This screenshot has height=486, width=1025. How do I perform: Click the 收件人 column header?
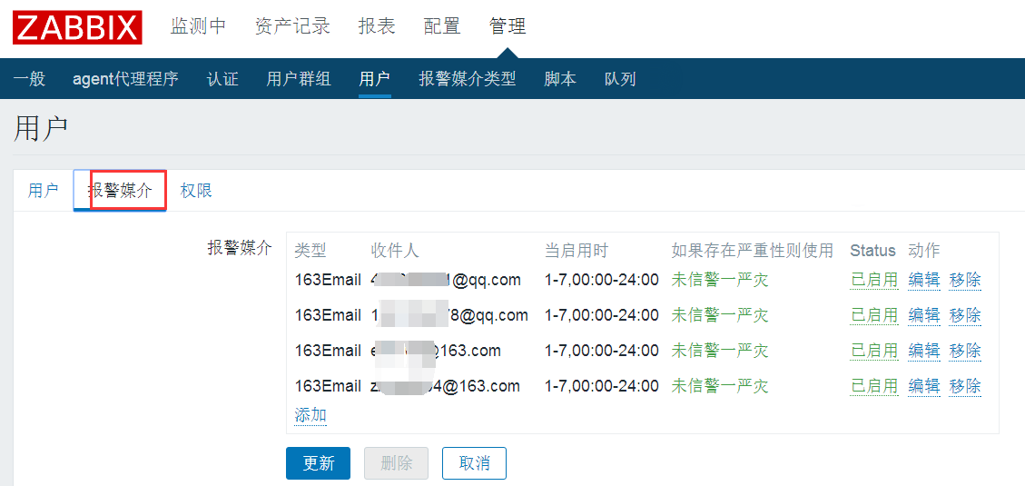tap(394, 250)
